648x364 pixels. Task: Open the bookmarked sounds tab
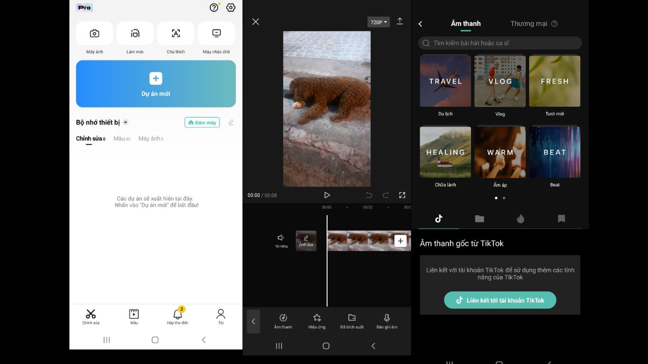(561, 218)
